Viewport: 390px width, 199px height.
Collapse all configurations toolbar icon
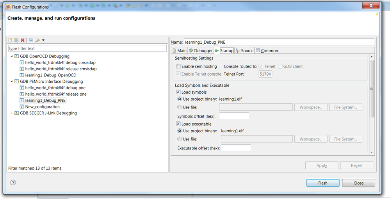coord(31,40)
